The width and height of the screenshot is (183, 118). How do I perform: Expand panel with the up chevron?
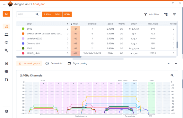176,63
